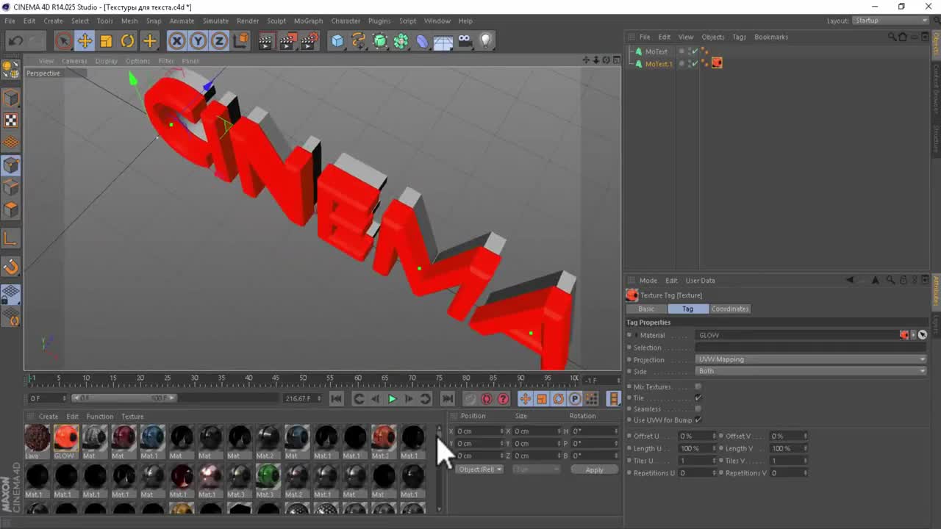Click frame 50 on timeline ruler
Screen dimensions: 941x529
[303, 379]
